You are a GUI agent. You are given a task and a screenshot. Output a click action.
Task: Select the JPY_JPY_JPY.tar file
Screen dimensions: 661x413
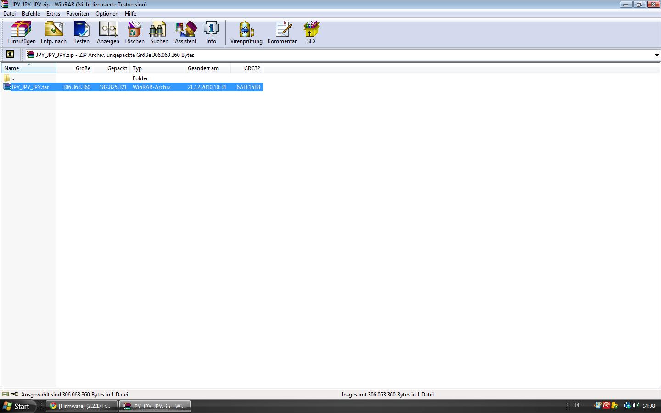[30, 87]
